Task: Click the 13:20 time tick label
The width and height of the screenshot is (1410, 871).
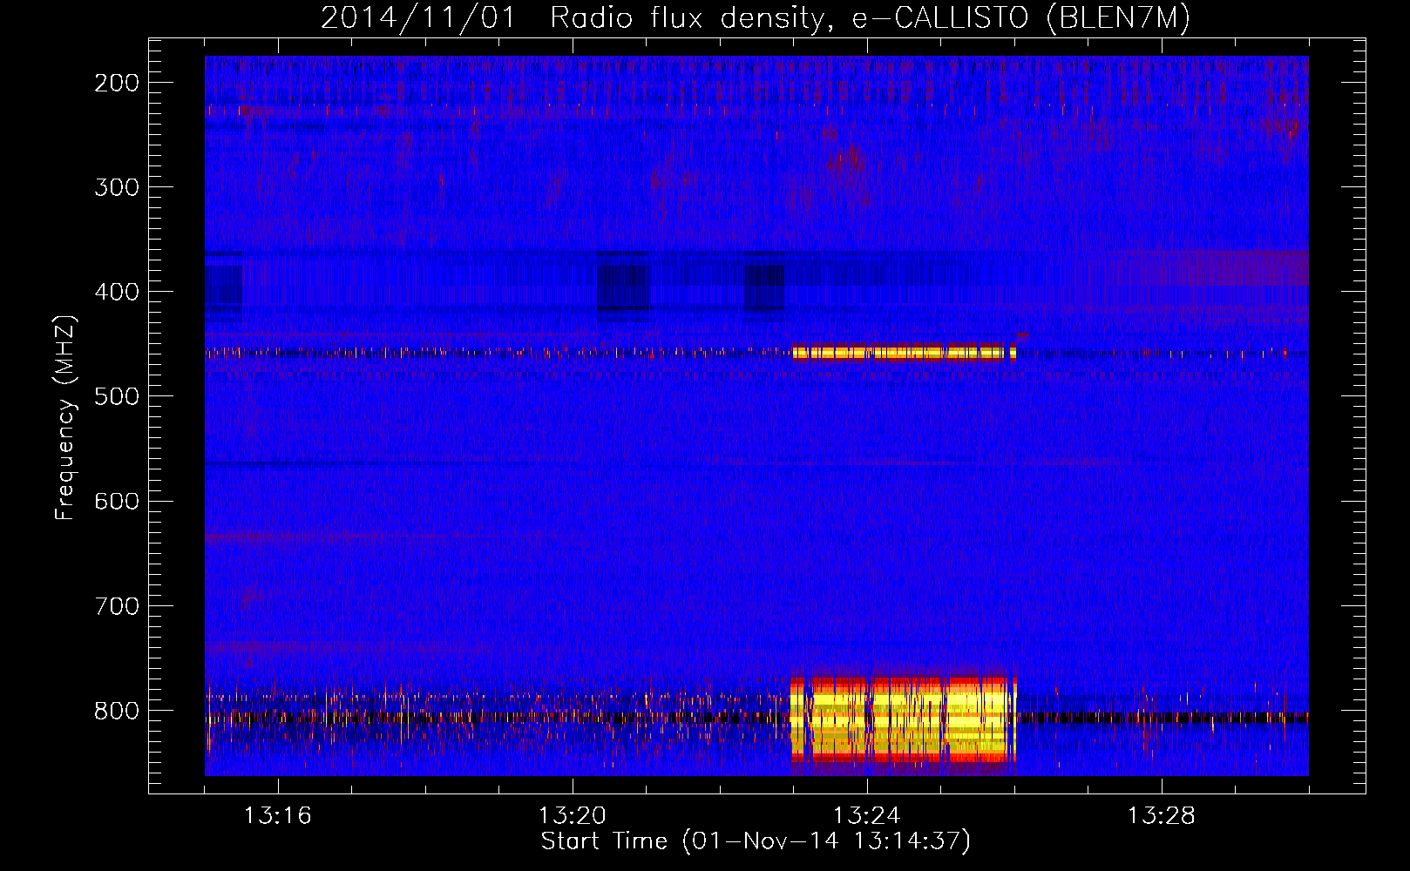Action: coord(572,816)
